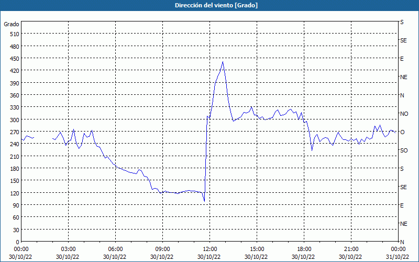The height and width of the screenshot is (262, 419).
Task: Select the 12:00 time axis label
Action: pyautogui.click(x=210, y=249)
